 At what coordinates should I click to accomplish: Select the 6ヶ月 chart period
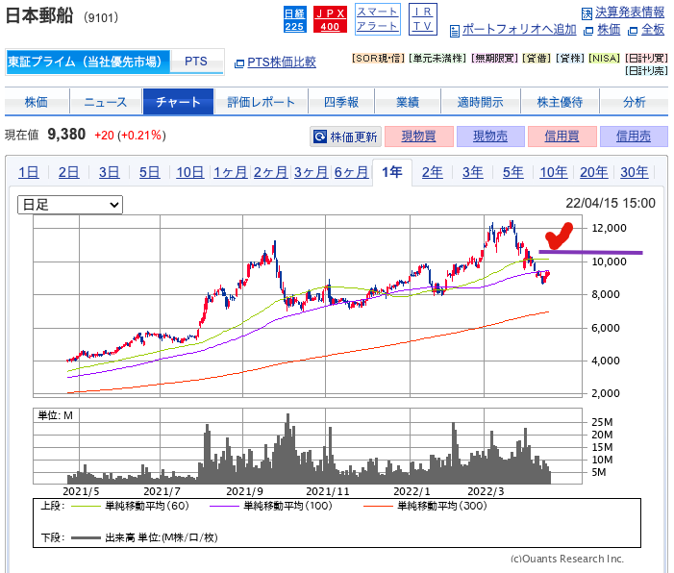pyautogui.click(x=351, y=172)
